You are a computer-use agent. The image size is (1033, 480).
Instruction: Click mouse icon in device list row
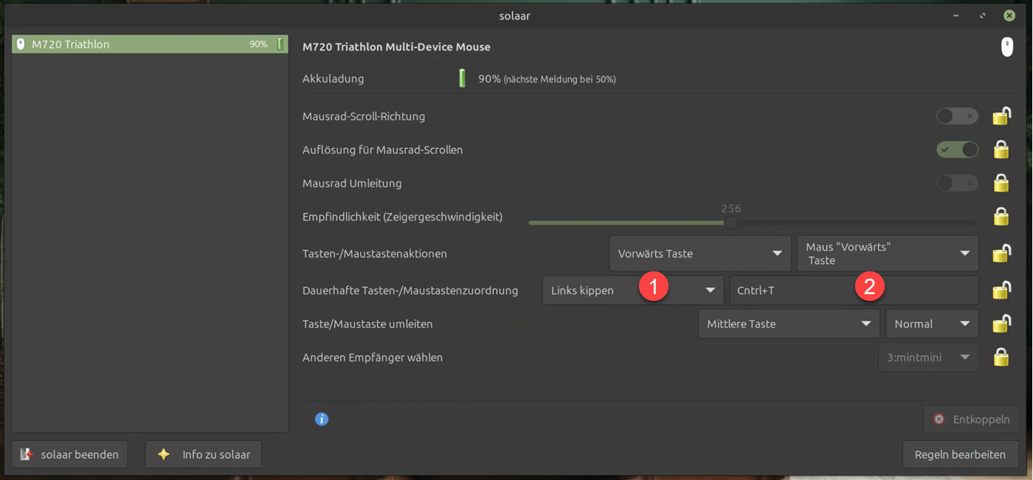pos(21,44)
